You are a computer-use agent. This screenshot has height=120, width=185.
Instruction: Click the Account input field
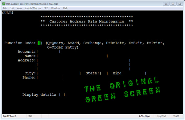pyautogui.click(x=48, y=52)
